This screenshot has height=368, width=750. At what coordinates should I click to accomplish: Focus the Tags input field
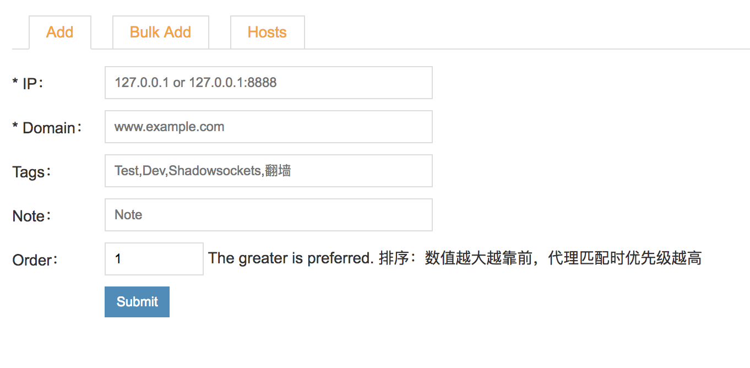tap(269, 171)
